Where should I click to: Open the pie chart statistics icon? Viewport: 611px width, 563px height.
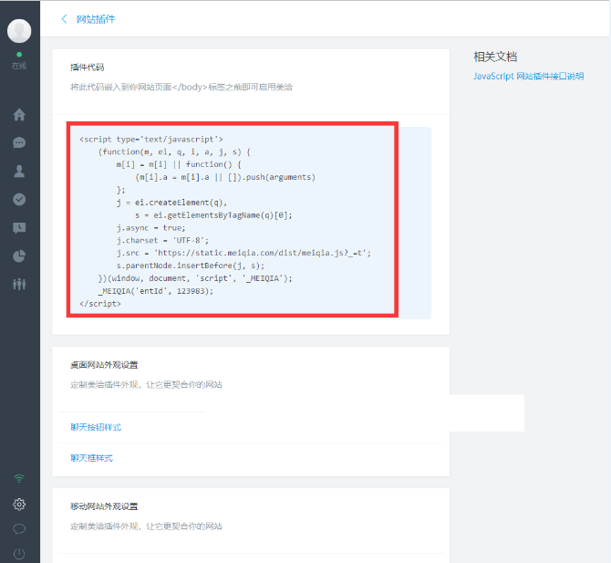pyautogui.click(x=19, y=256)
